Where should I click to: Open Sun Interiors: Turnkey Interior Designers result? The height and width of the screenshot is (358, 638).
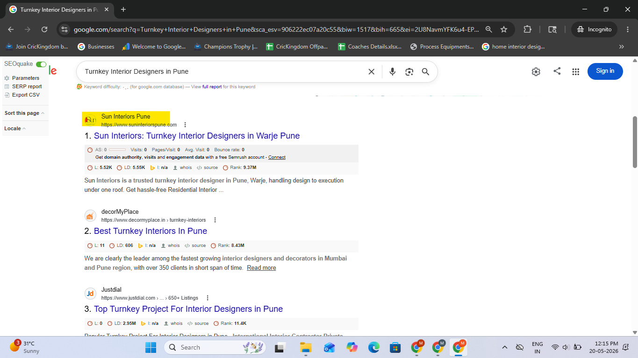coord(197,136)
